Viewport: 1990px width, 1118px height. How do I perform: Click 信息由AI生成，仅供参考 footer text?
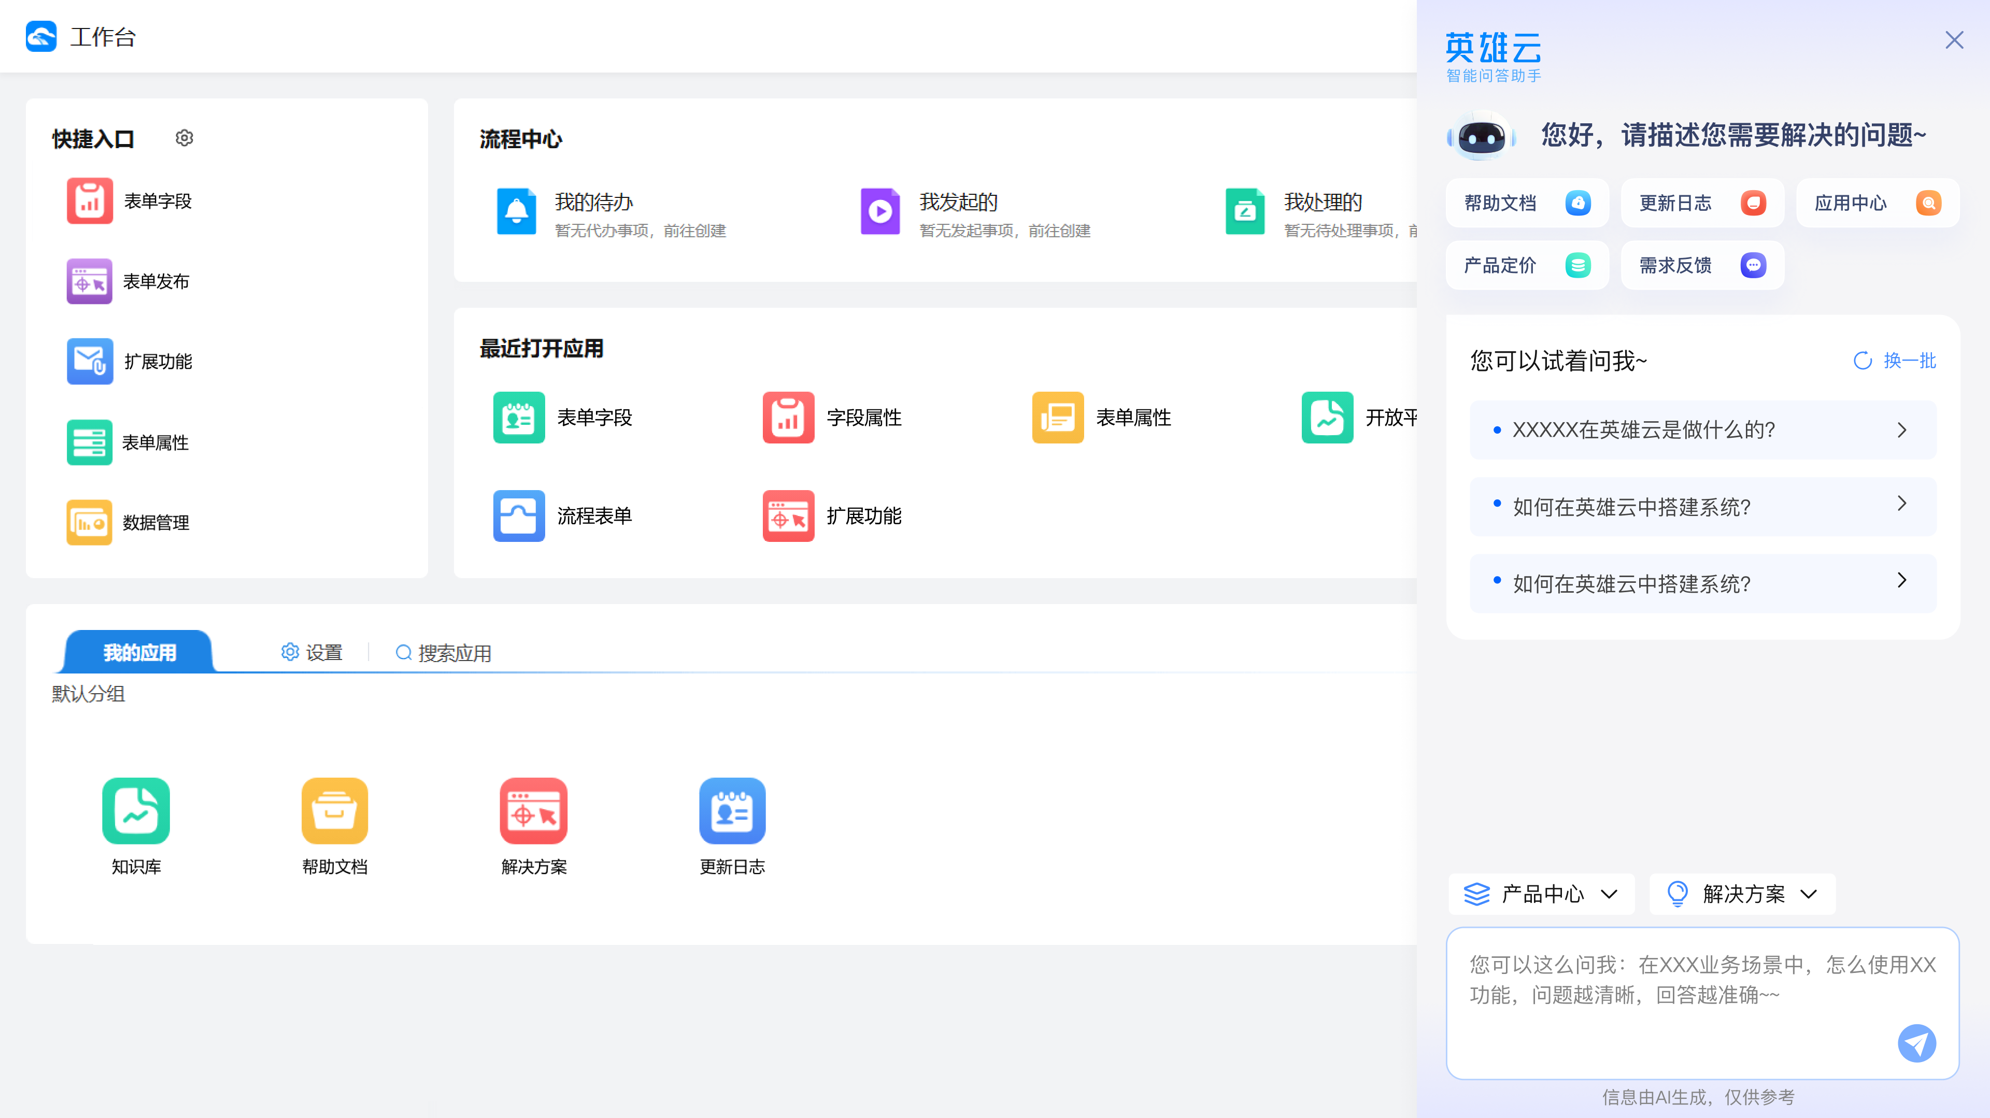coord(1699,1097)
